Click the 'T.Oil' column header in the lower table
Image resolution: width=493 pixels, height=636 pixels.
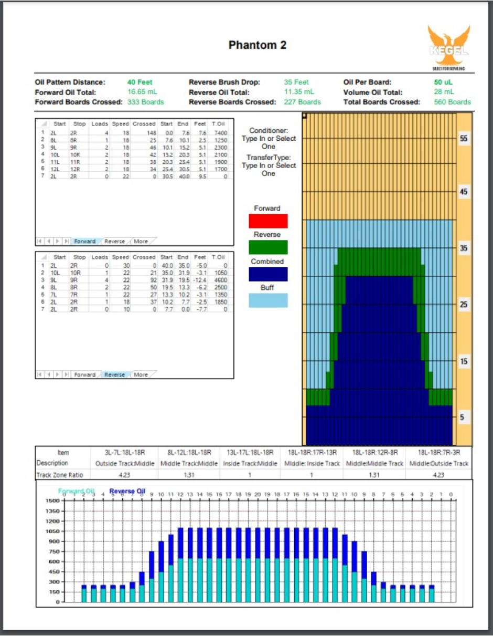[219, 257]
